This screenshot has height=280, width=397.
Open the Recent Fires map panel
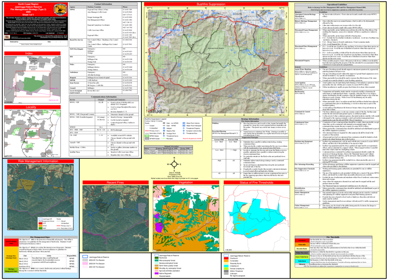[116, 218]
